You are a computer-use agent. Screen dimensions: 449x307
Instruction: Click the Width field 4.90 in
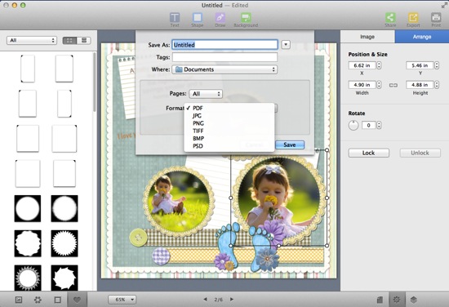tap(362, 85)
